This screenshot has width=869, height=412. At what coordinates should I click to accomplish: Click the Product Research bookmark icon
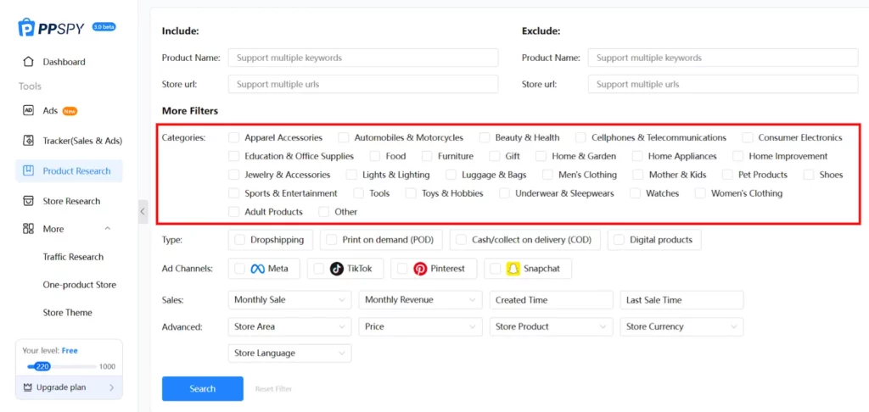pyautogui.click(x=28, y=170)
